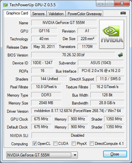Viewport: 132px width, 163px height.
Task: Click the Close button
Action: (115, 154)
